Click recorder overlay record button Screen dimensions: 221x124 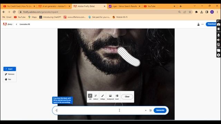coord(219,29)
